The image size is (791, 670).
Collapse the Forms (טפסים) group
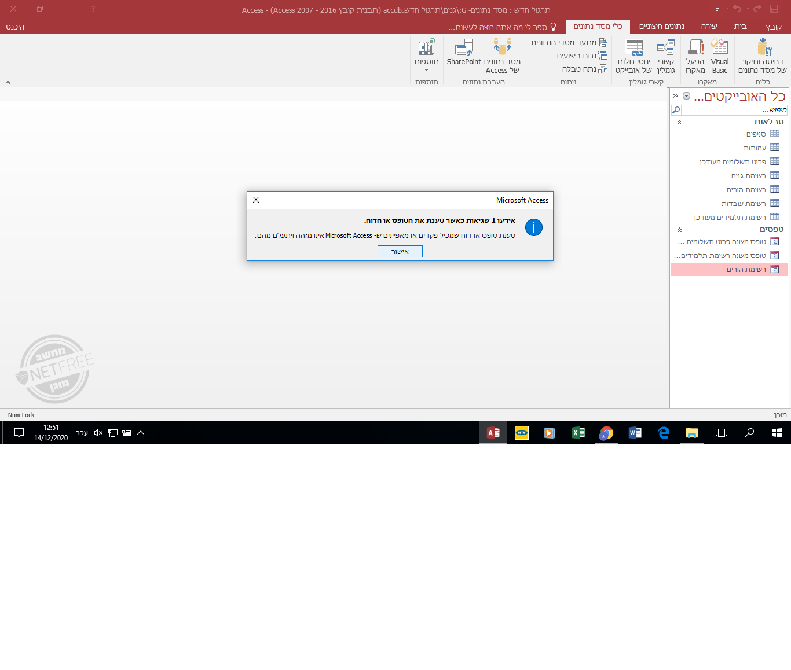(x=679, y=230)
